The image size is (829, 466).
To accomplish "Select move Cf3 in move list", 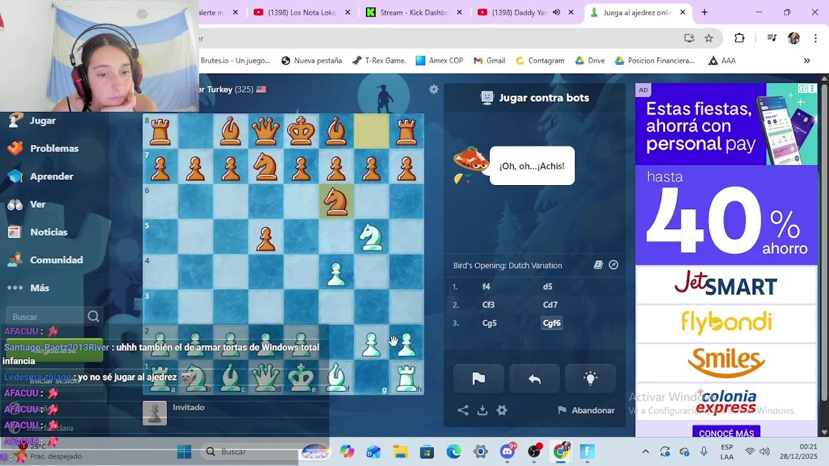I will (x=488, y=304).
